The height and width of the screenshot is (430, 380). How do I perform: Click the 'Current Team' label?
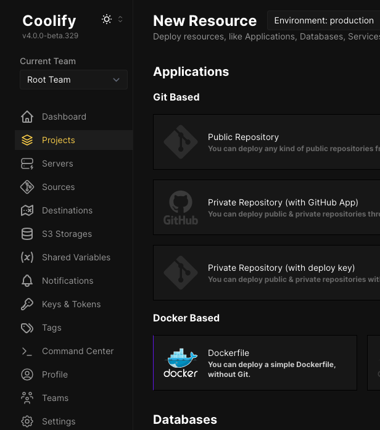point(47,61)
